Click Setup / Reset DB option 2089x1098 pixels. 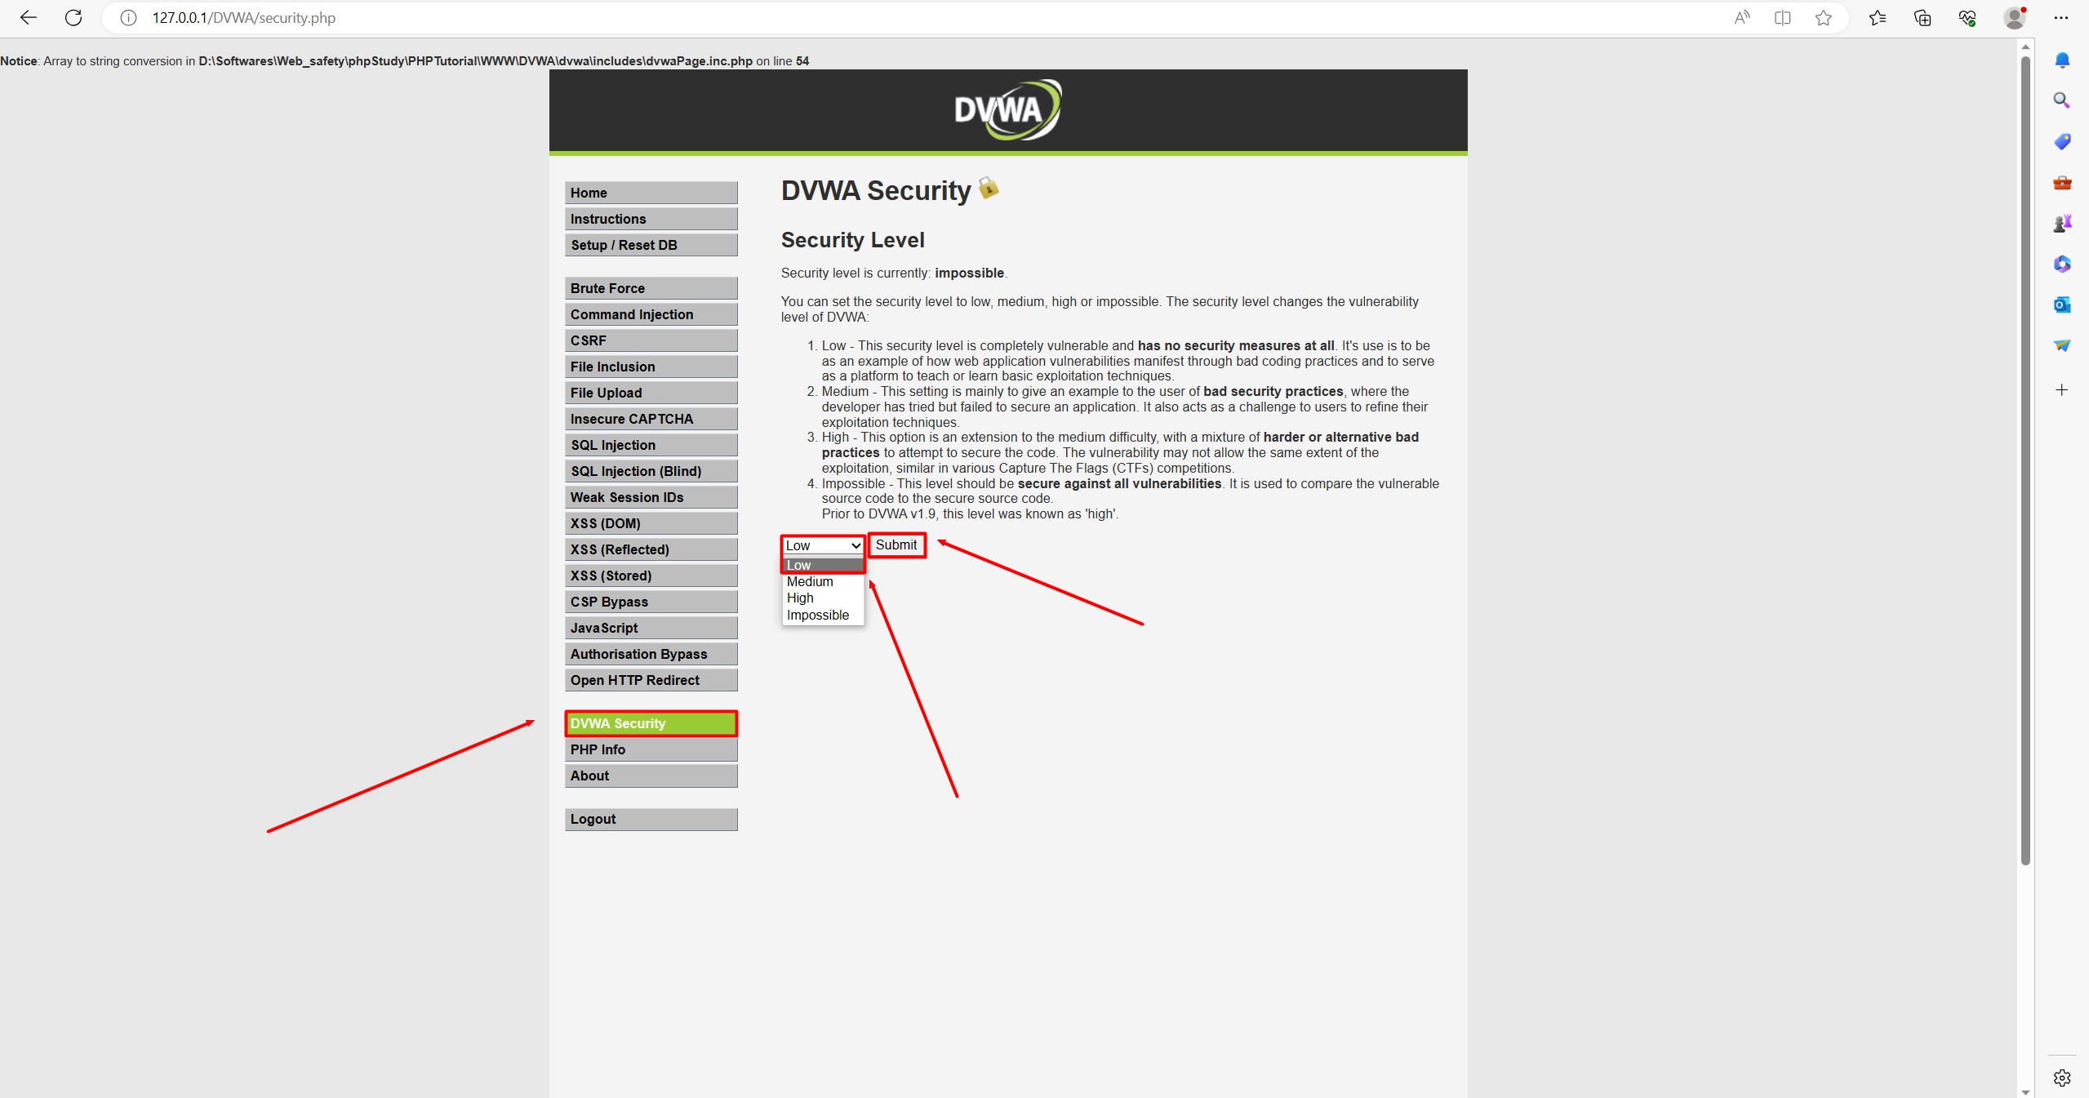(649, 244)
